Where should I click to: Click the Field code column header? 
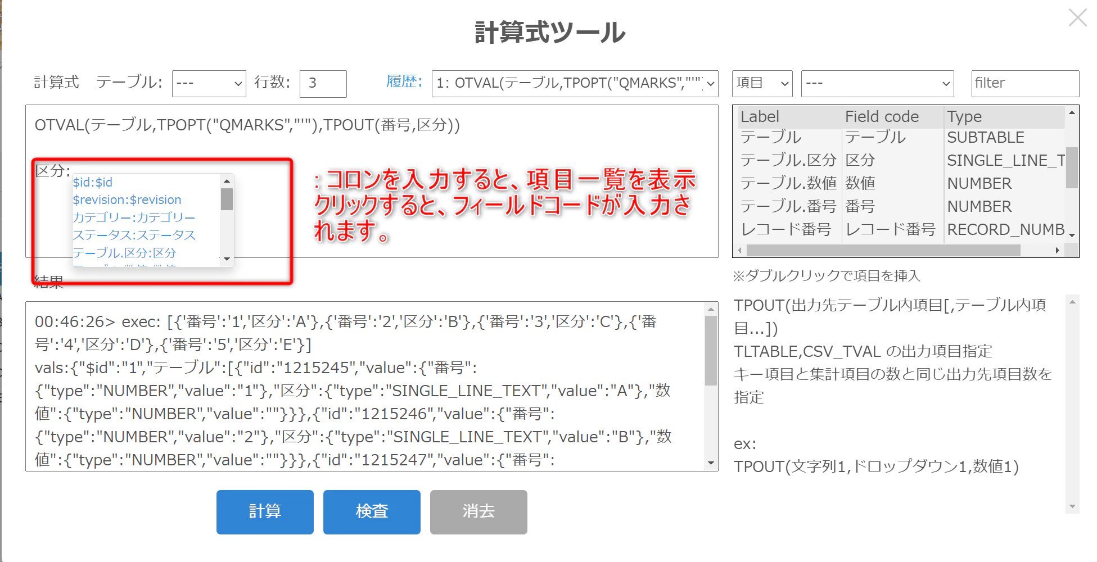893,116
